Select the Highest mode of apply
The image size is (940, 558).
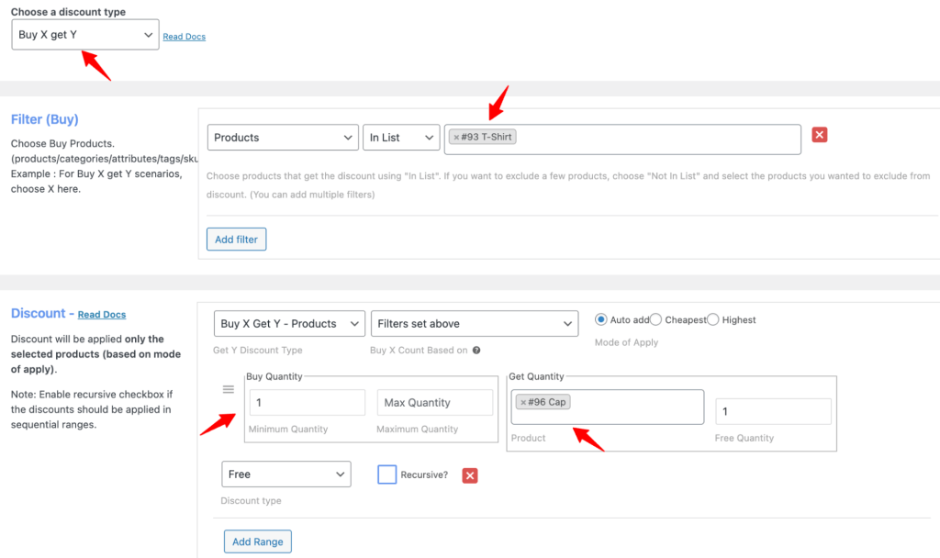point(713,319)
